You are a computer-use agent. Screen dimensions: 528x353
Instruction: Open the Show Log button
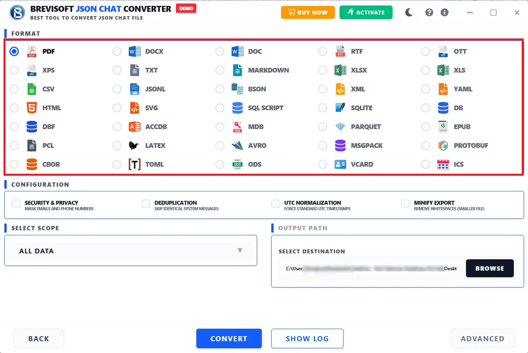307,338
